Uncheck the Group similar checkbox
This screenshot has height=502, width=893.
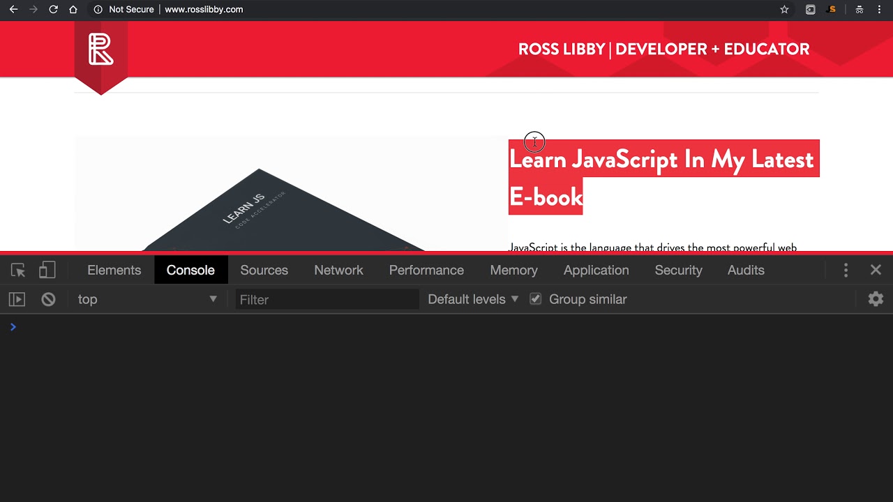(x=535, y=299)
